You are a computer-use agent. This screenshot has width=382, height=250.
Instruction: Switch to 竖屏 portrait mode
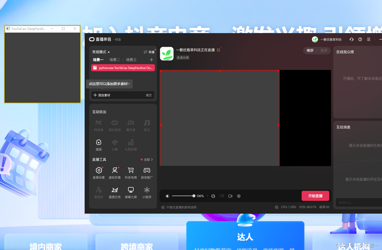point(324,50)
